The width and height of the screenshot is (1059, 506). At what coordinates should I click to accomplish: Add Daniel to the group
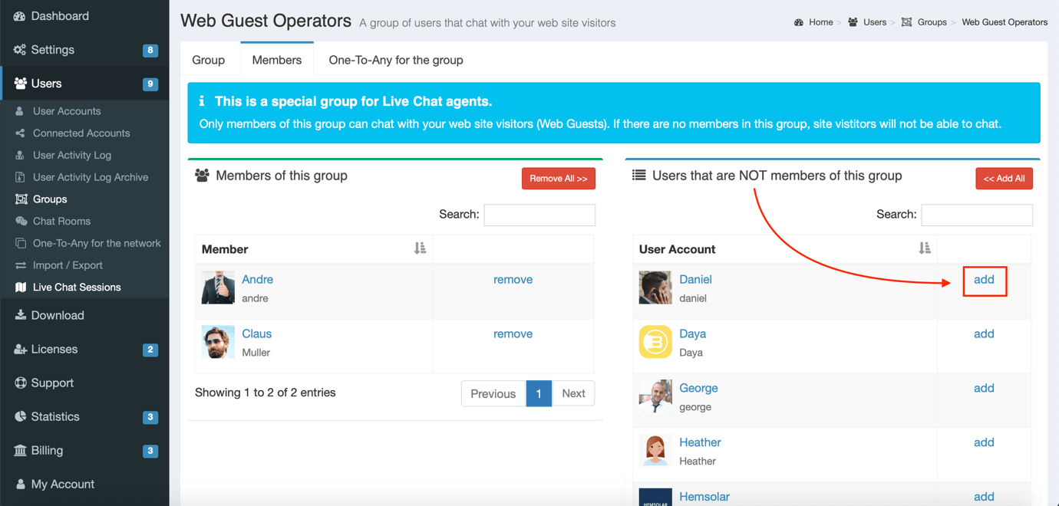(x=984, y=280)
